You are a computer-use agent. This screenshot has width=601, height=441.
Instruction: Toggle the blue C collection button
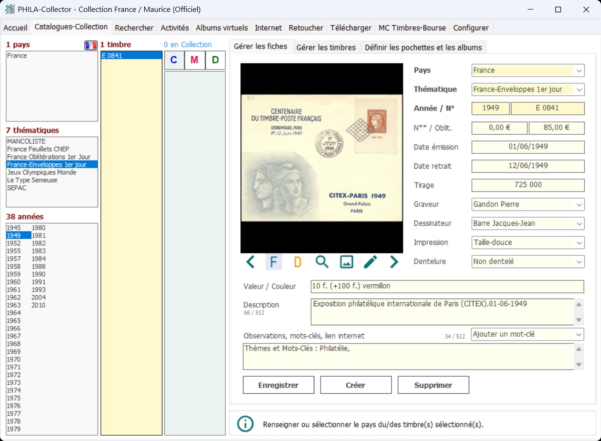pyautogui.click(x=174, y=60)
